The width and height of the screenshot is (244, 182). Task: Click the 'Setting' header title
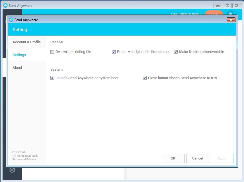click(x=20, y=30)
